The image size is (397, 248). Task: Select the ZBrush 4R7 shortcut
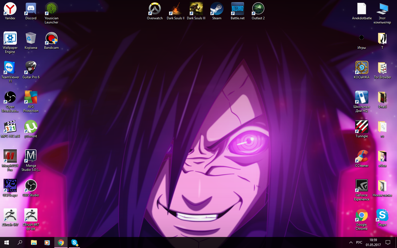(10, 218)
